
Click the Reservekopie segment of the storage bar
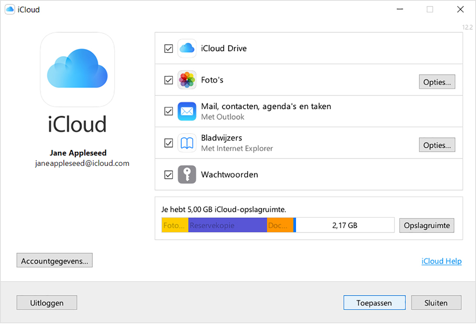227,225
